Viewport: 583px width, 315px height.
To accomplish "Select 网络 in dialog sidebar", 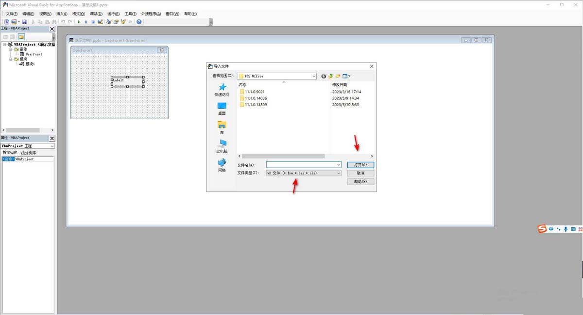I will [x=222, y=165].
